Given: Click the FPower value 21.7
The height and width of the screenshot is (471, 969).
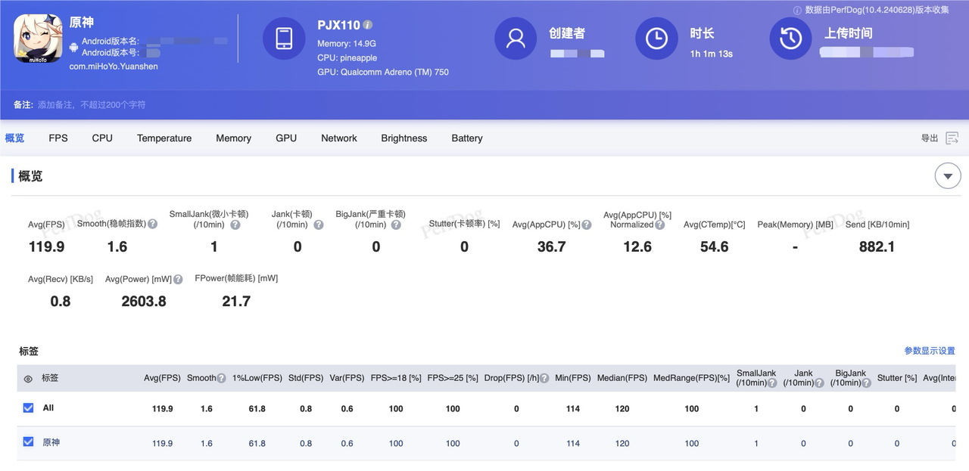Looking at the screenshot, I should click(236, 301).
